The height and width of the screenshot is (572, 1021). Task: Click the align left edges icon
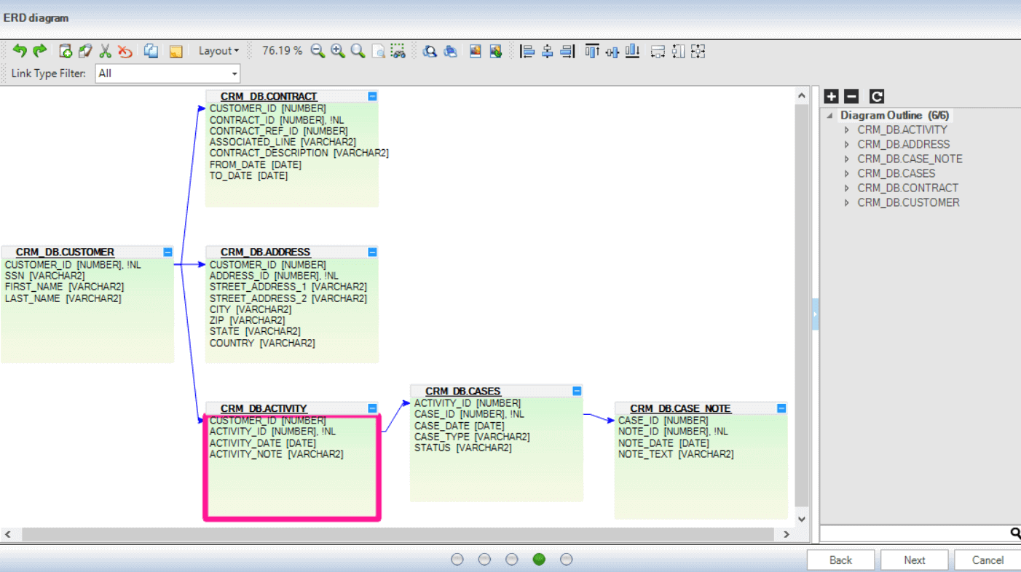(x=528, y=51)
